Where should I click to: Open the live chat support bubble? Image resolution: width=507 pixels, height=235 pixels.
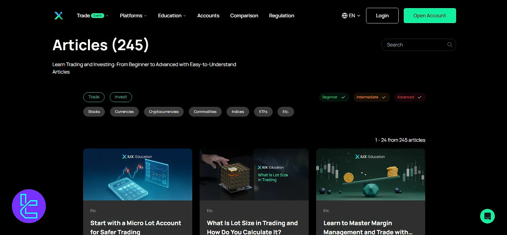487,216
